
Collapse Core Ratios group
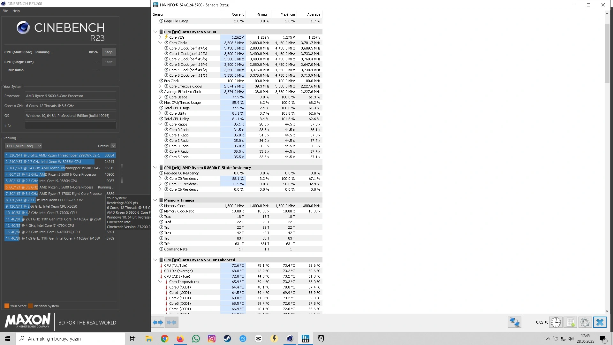(160, 124)
